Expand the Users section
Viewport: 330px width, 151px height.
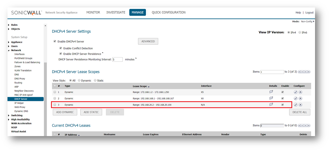(9, 46)
